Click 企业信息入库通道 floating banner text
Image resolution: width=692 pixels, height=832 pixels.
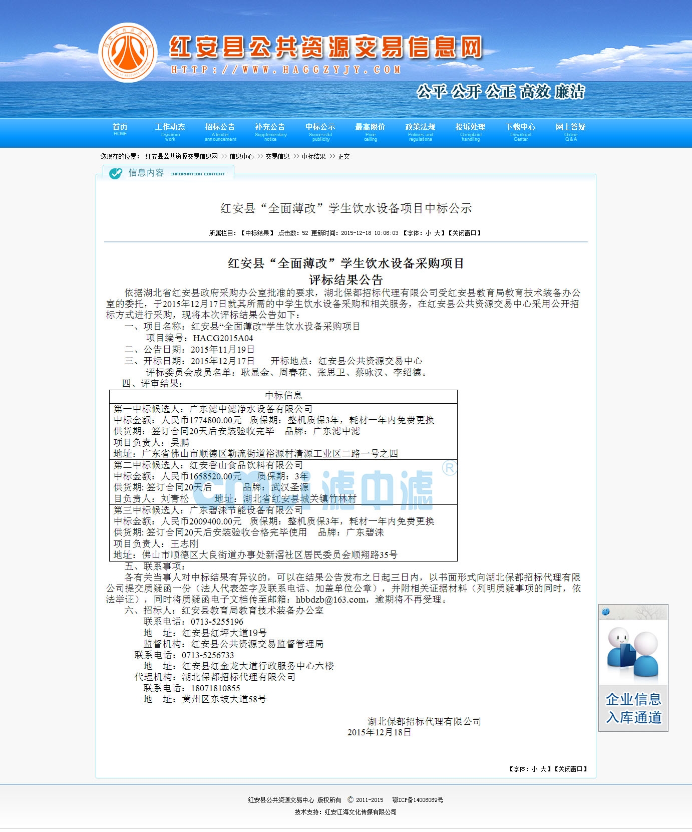point(633,708)
